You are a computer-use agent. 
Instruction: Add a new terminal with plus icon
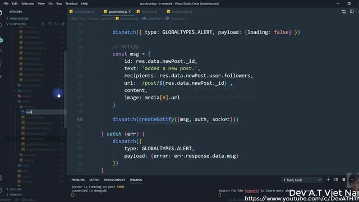click(x=328, y=180)
